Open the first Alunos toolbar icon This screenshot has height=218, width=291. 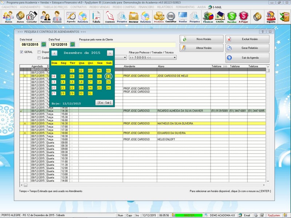pyautogui.click(x=8, y=17)
